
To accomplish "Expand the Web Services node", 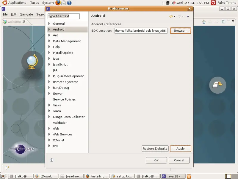I will (49, 134).
